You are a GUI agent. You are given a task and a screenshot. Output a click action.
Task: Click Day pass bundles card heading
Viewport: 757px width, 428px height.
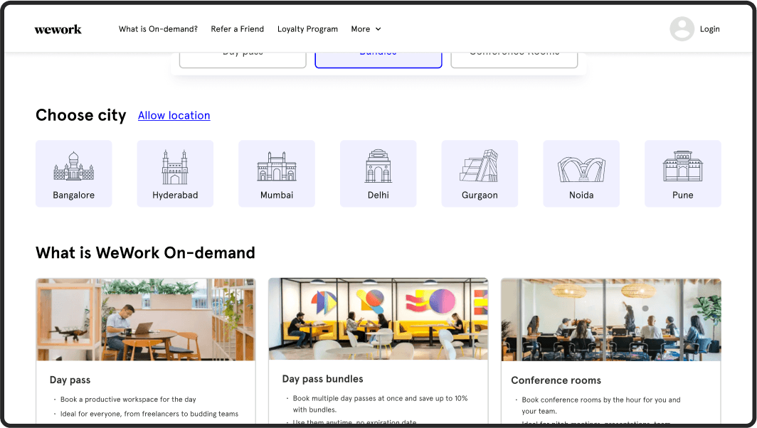tap(322, 379)
